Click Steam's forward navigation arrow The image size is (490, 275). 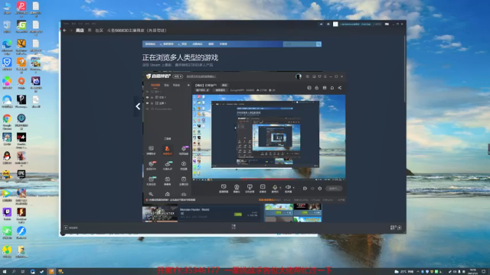(x=71, y=31)
